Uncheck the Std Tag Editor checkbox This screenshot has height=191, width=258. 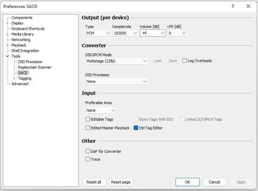[136, 128]
